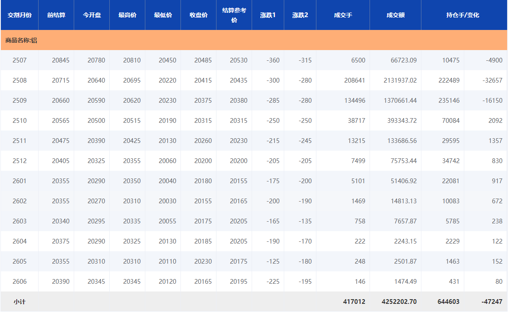The height and width of the screenshot is (312, 508).
Task: Click the 小计 subtotal row label
Action: (19, 302)
